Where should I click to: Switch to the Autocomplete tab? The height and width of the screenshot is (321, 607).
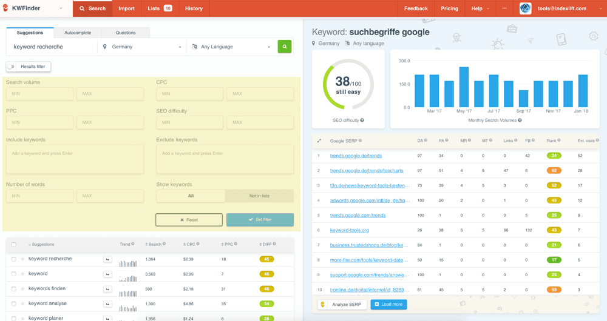[x=78, y=33]
